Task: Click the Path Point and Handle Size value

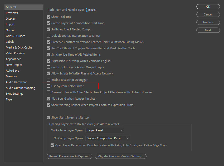Action: 86,10
